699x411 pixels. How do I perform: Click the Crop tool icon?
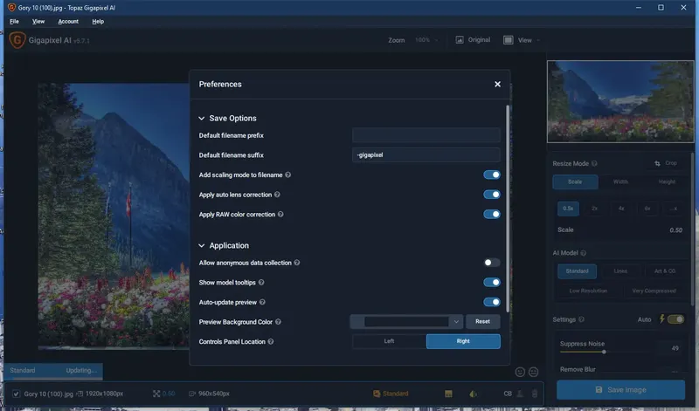pyautogui.click(x=658, y=163)
